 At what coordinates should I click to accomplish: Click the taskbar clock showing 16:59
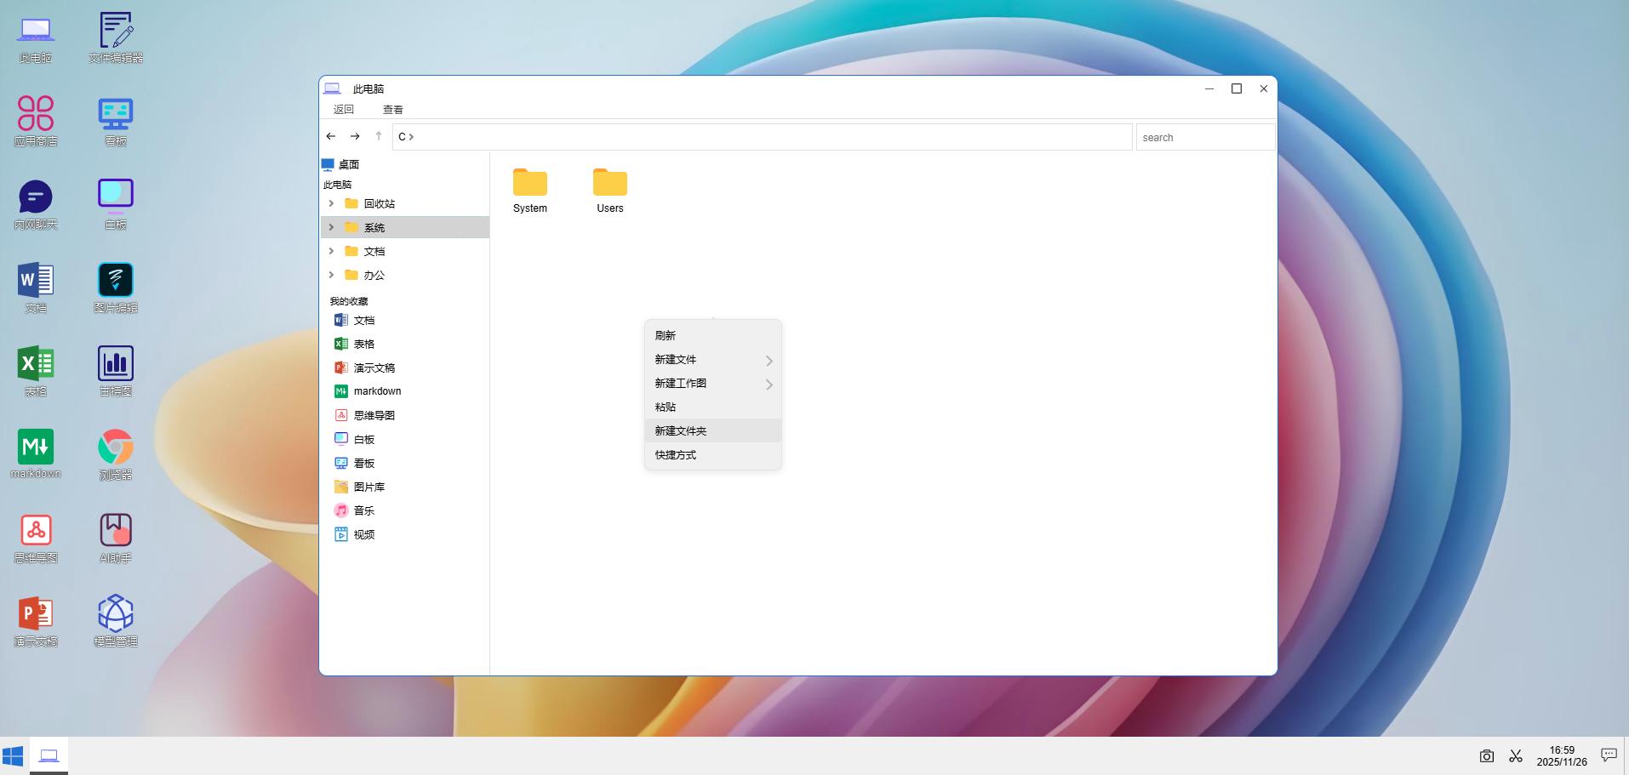(1562, 755)
